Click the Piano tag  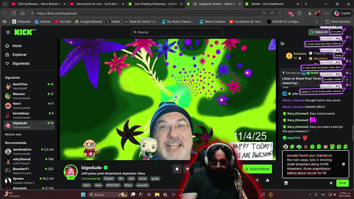128,185
